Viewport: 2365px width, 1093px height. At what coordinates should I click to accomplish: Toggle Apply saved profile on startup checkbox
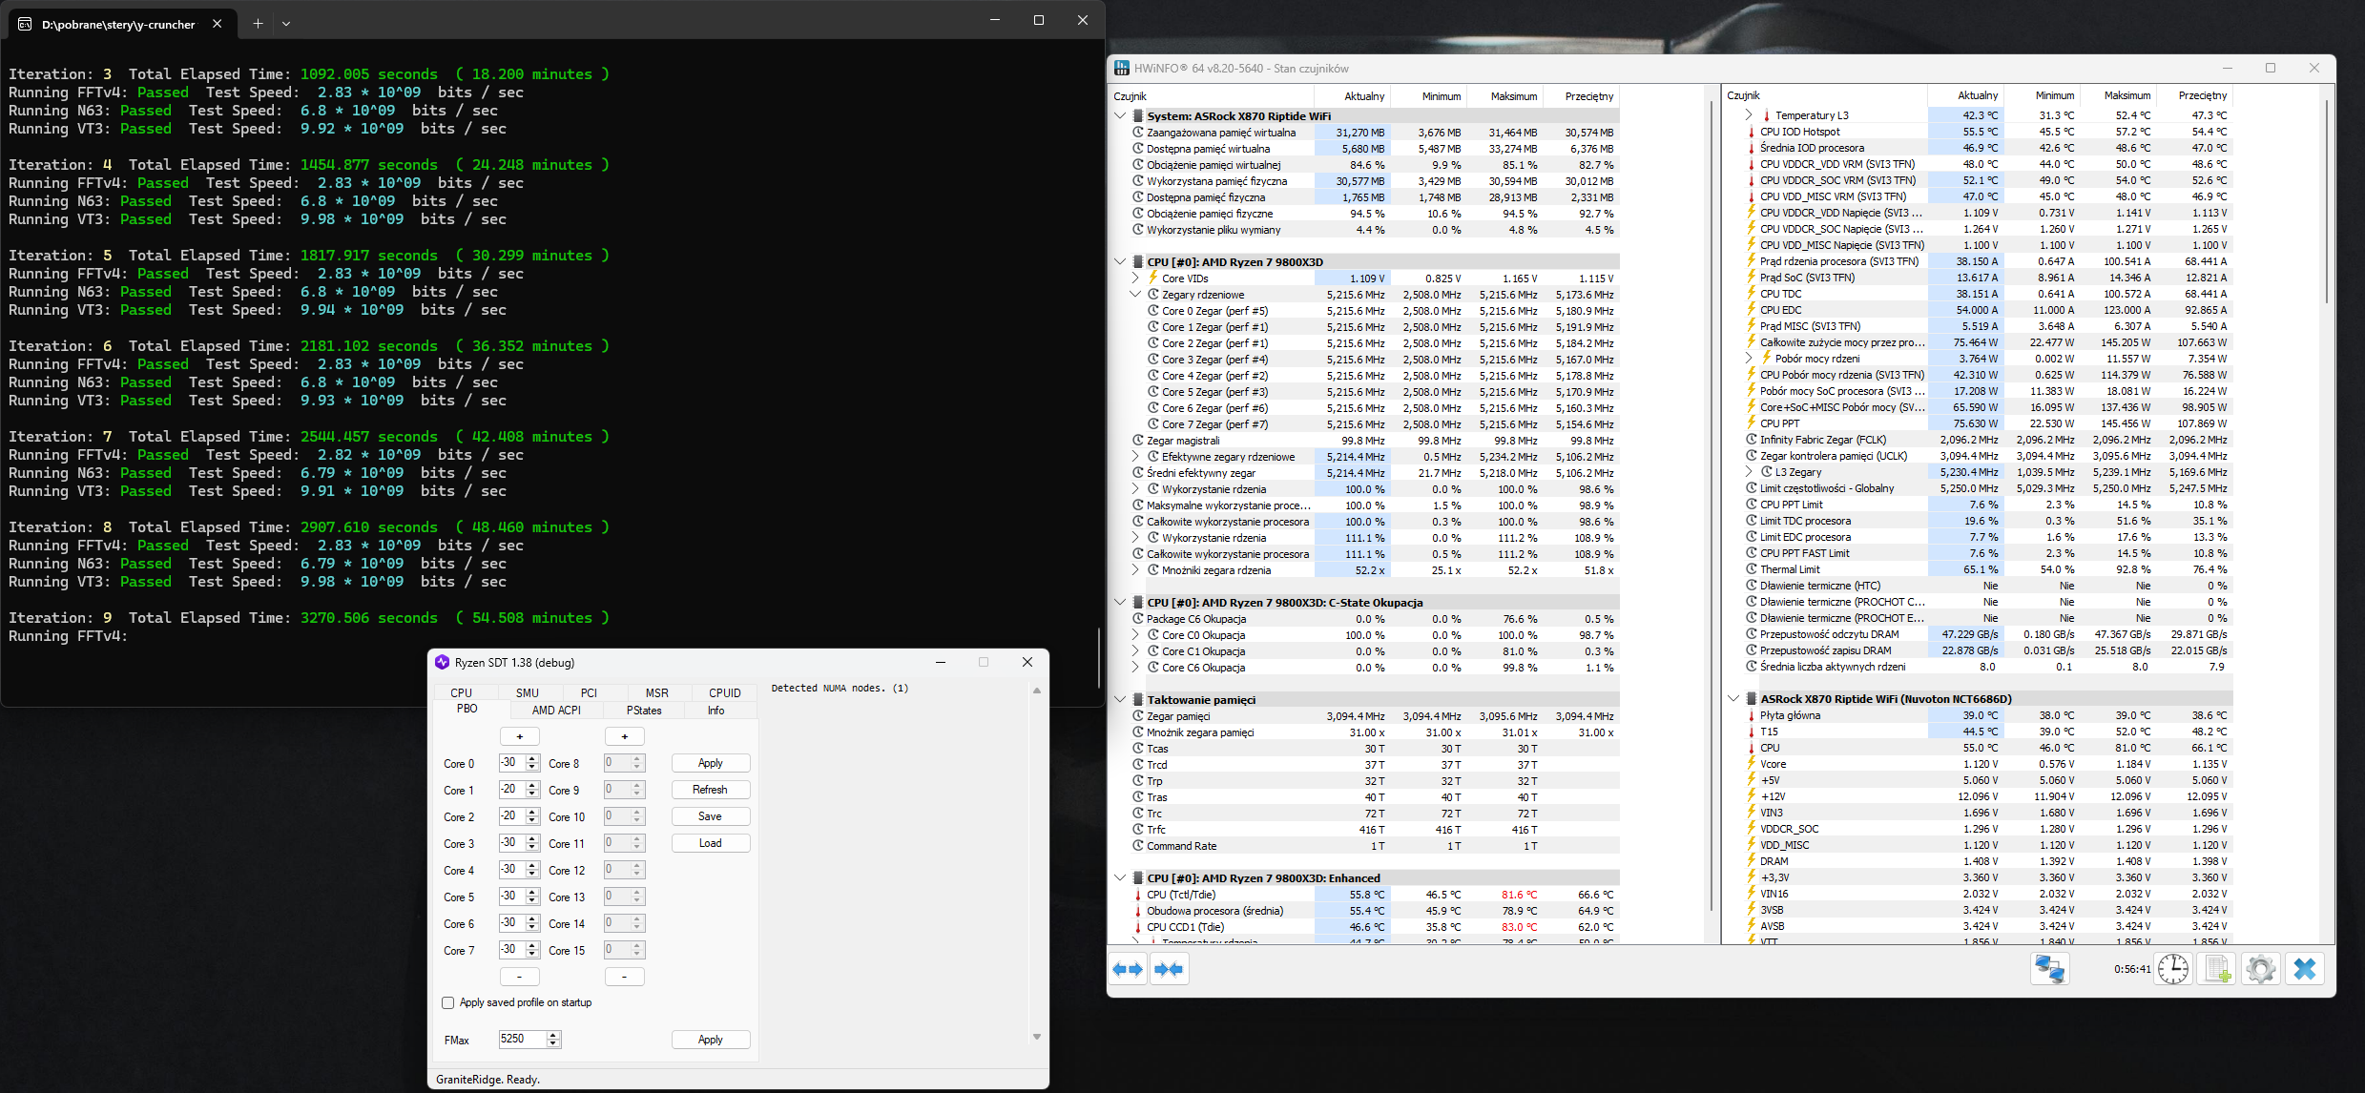click(448, 1002)
